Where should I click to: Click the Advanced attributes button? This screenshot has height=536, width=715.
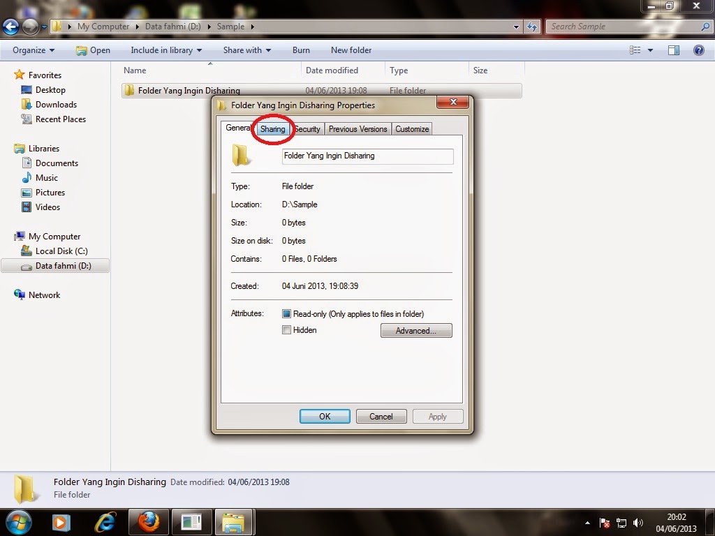pos(416,330)
